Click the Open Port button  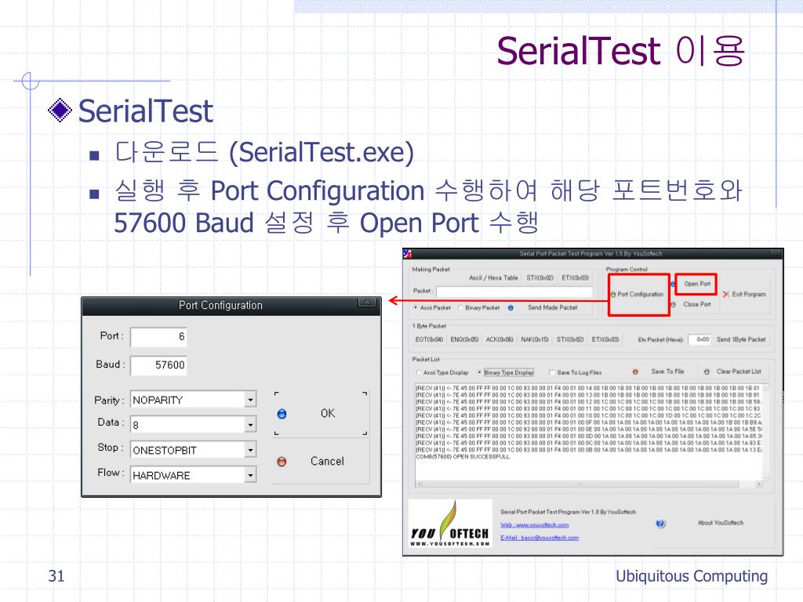tap(696, 284)
